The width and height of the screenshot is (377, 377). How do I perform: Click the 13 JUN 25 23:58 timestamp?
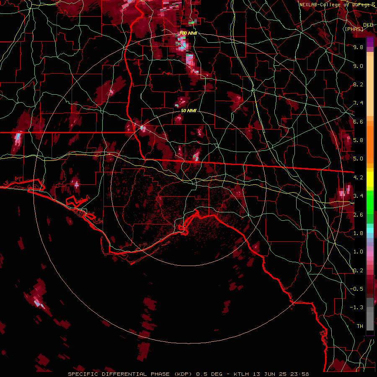pyautogui.click(x=281, y=374)
